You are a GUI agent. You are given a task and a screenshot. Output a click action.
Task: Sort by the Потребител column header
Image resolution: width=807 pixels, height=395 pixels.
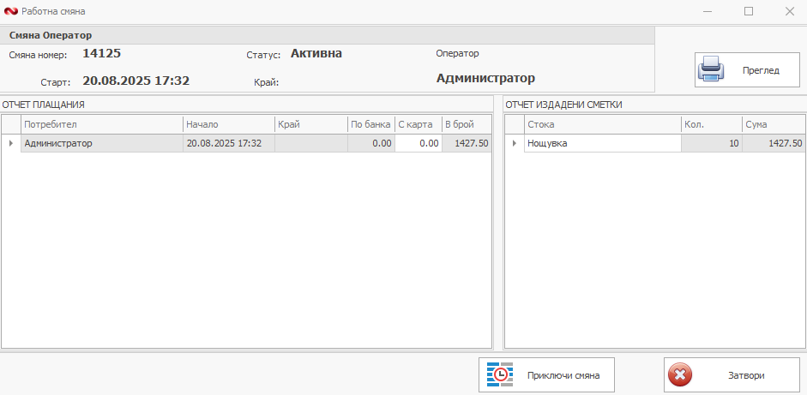101,124
